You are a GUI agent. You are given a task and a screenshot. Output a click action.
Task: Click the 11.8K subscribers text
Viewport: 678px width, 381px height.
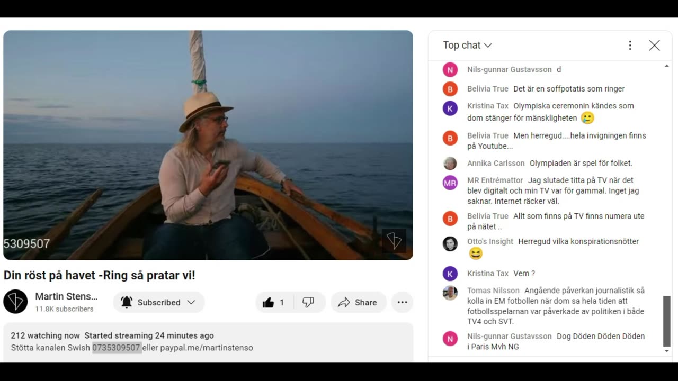(64, 309)
